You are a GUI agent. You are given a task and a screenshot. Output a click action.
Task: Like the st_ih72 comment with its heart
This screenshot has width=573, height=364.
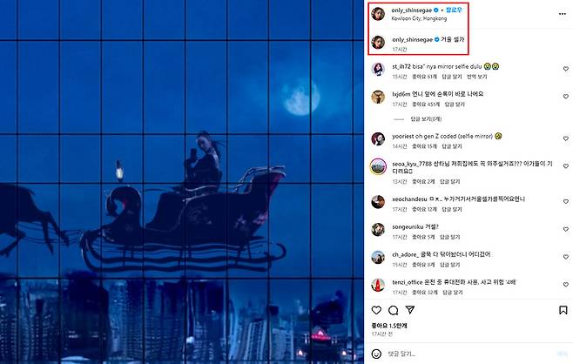click(566, 69)
